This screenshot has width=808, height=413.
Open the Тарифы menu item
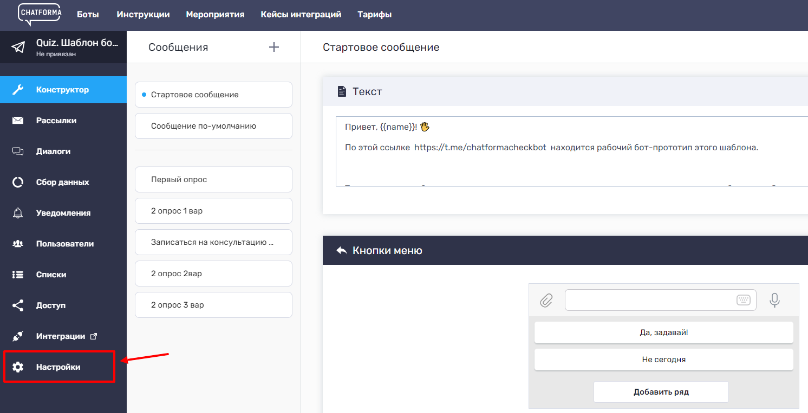[x=374, y=15]
